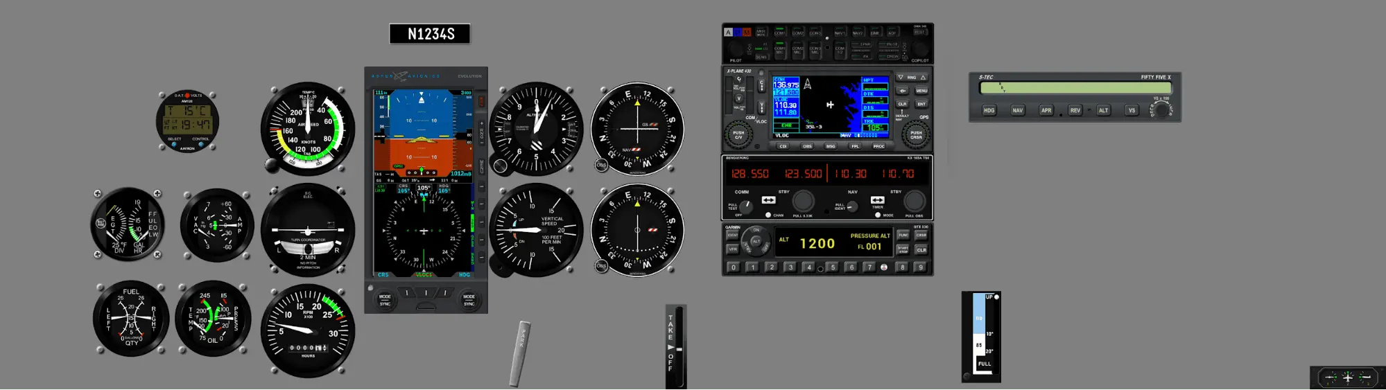This screenshot has width=1386, height=390.
Task: Click the altimeter barometric setting knob
Action: pyautogui.click(x=501, y=166)
